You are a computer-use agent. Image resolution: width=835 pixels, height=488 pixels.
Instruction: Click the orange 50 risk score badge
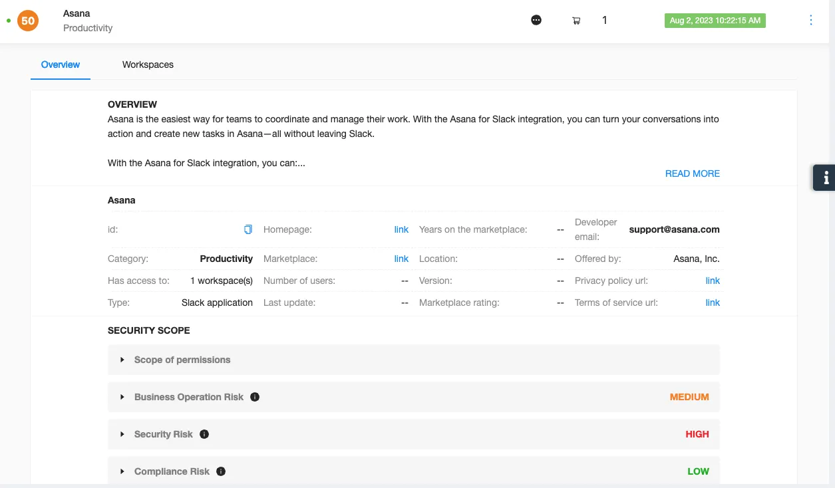point(28,20)
